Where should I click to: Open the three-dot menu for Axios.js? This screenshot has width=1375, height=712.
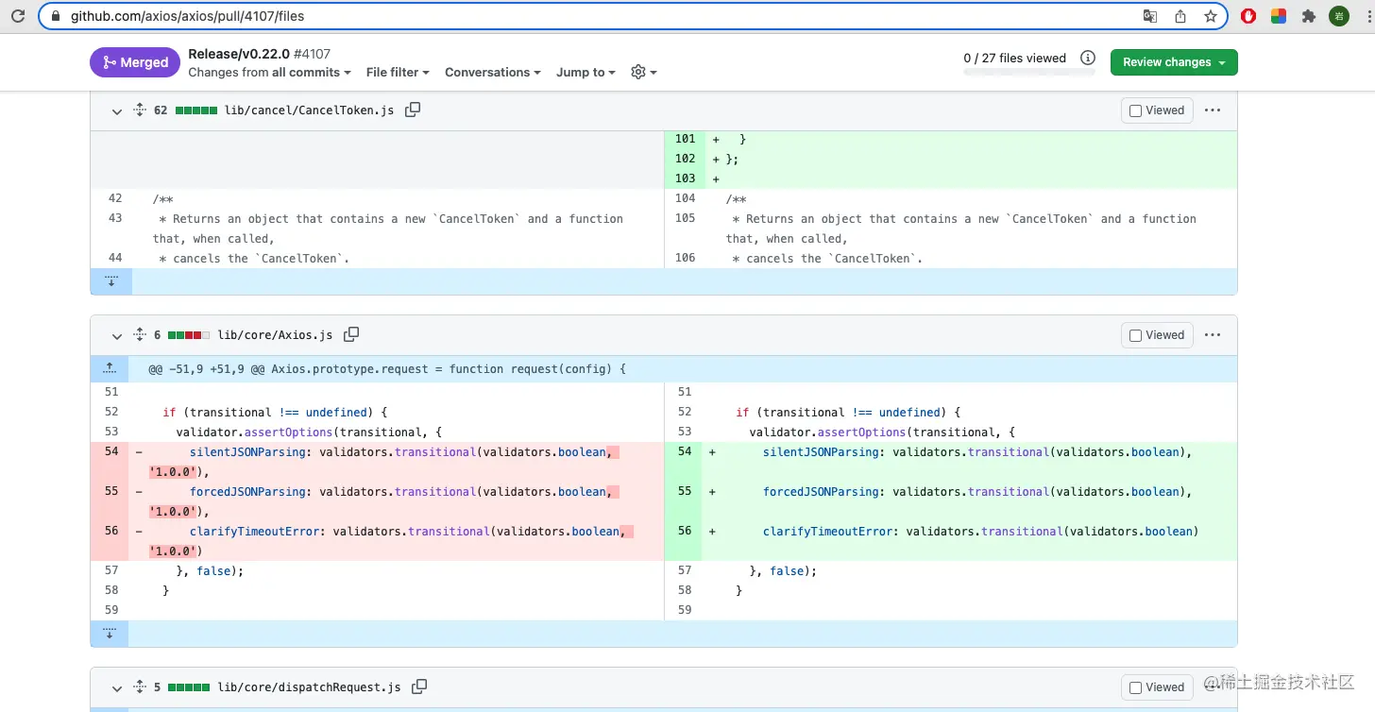[1213, 334]
